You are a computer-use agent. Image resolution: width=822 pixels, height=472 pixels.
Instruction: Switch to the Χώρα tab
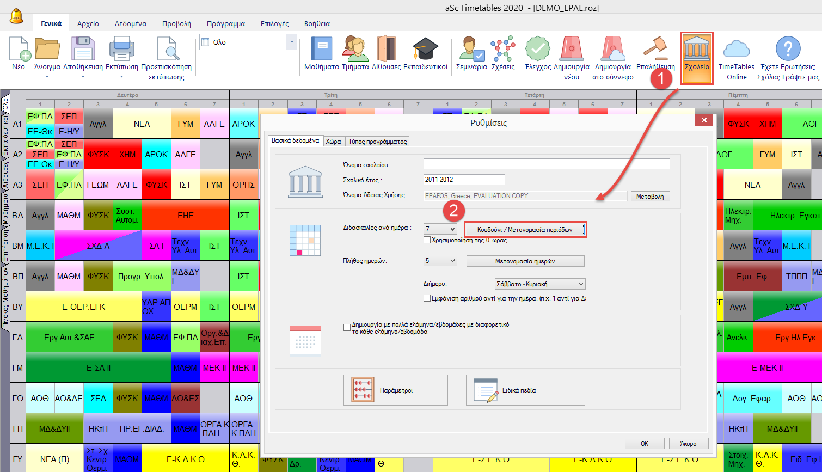coord(333,142)
